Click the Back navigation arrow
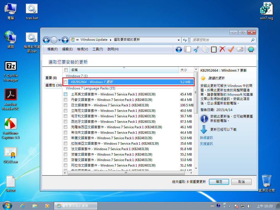This screenshot has height=210, width=280. [46, 40]
